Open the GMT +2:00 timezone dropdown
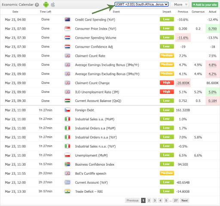Viewport: 220px width, 206px height. 141,4
